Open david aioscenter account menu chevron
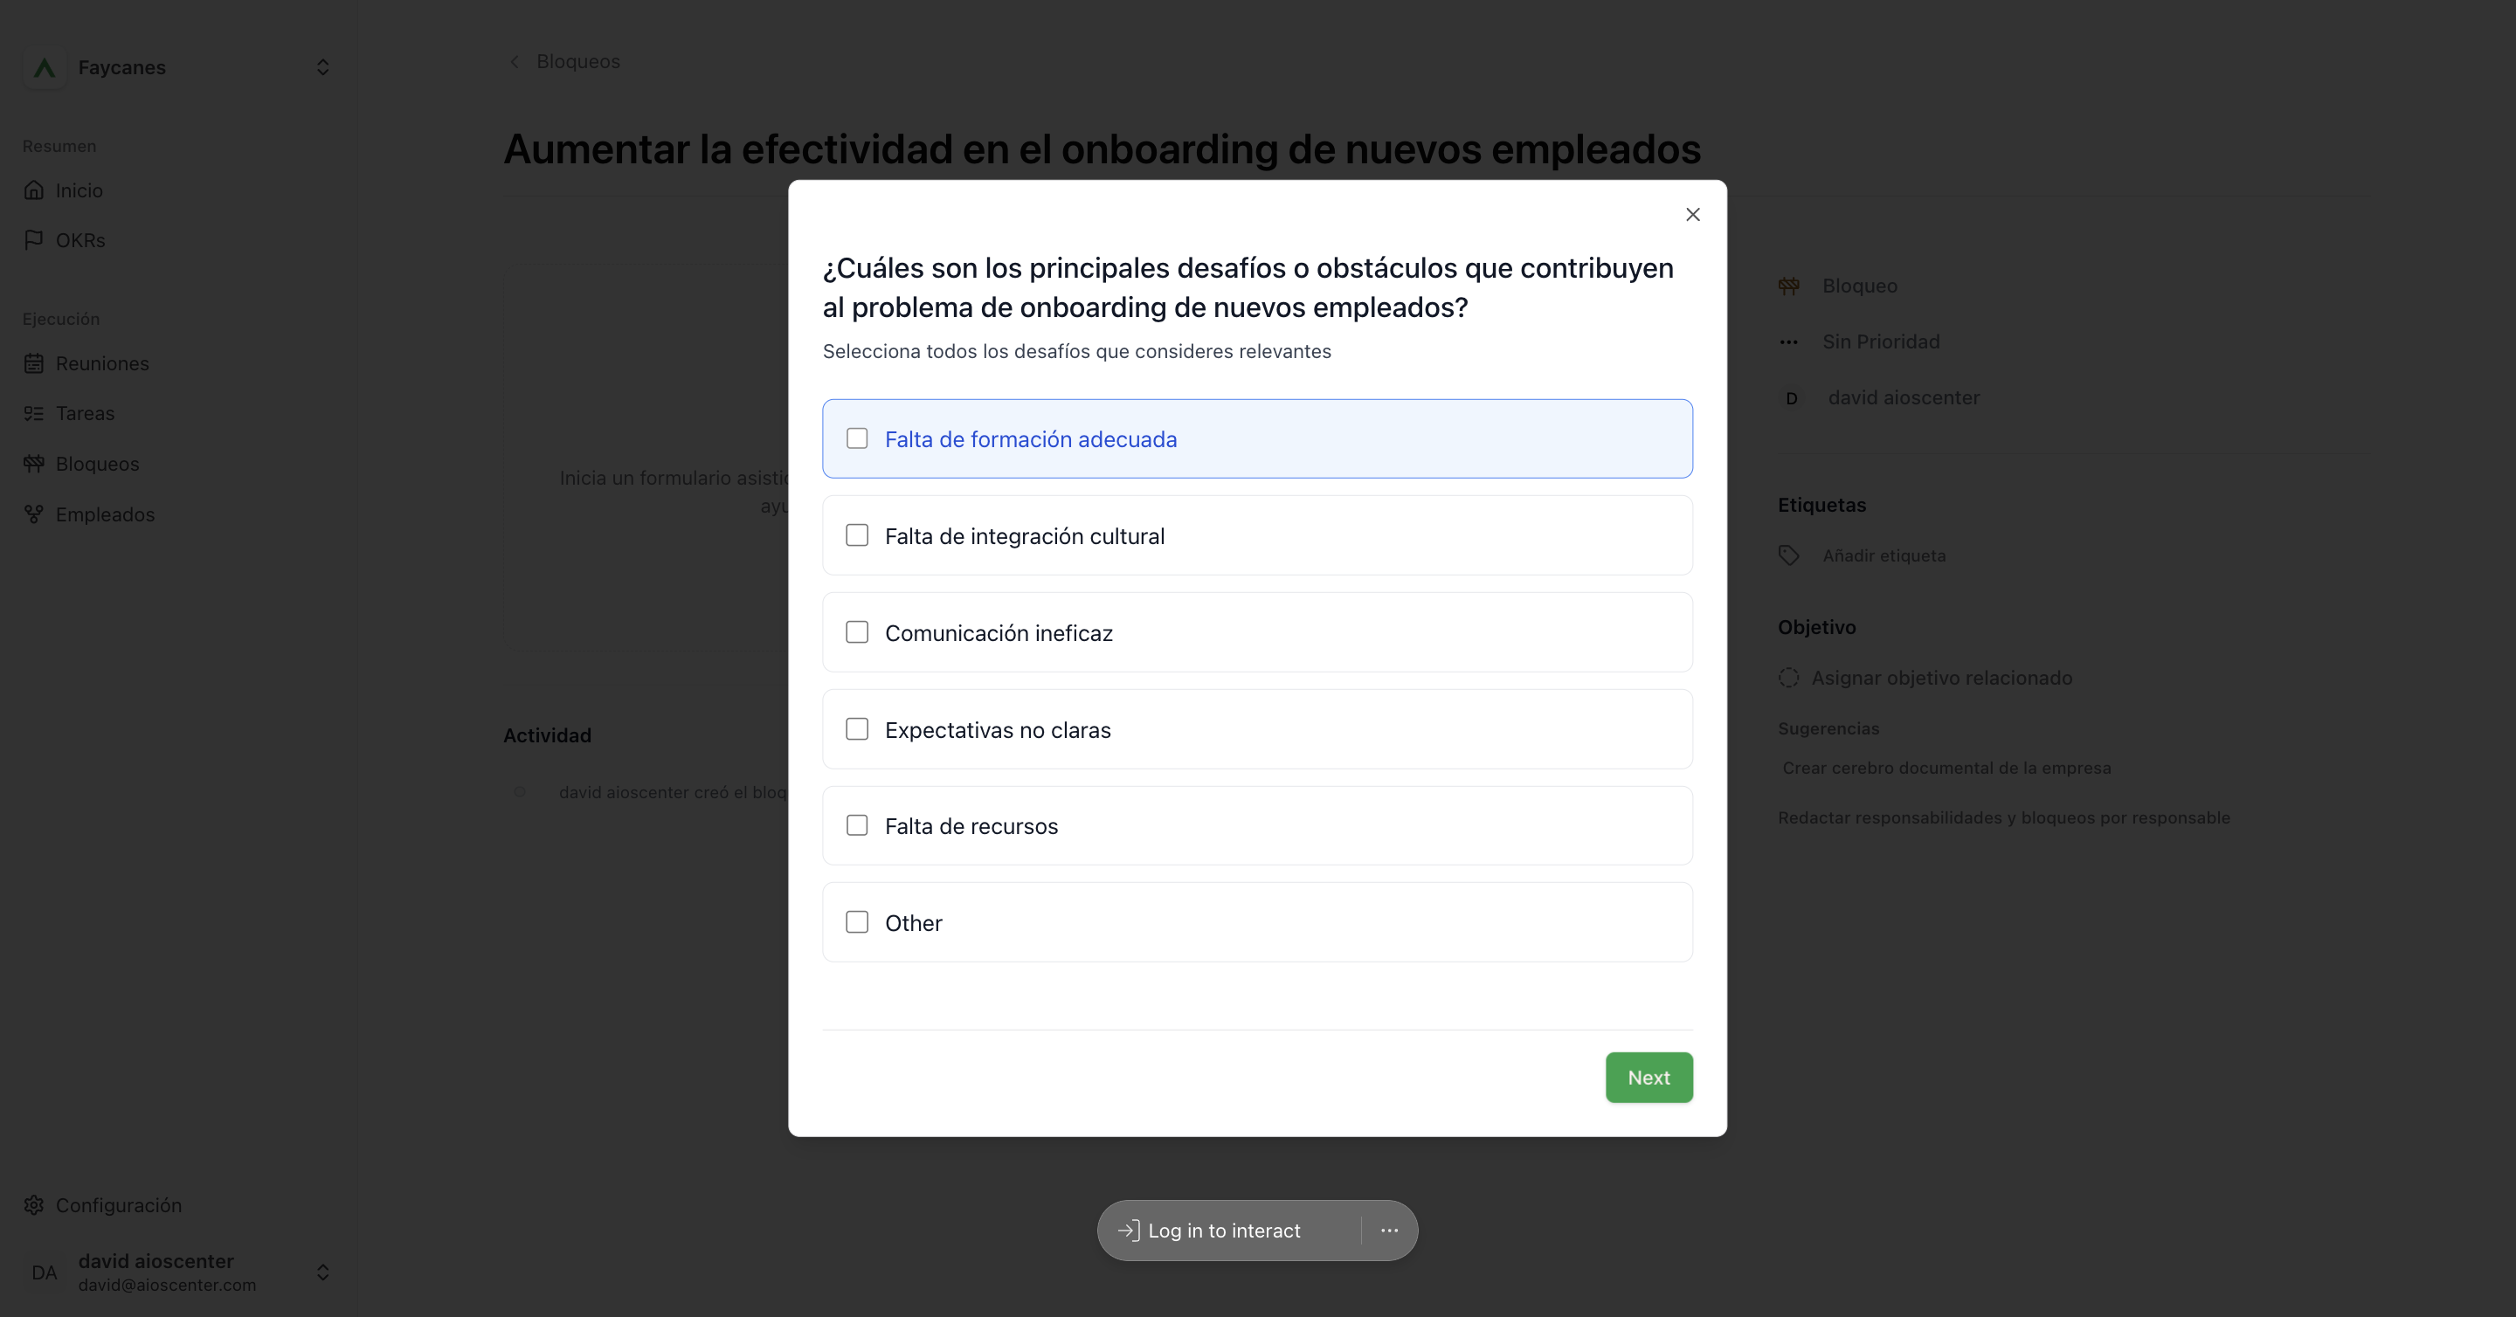Image resolution: width=2516 pixels, height=1317 pixels. click(322, 1272)
